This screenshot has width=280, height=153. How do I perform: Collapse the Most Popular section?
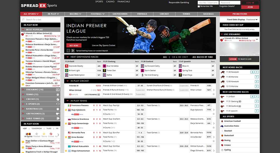23,30
